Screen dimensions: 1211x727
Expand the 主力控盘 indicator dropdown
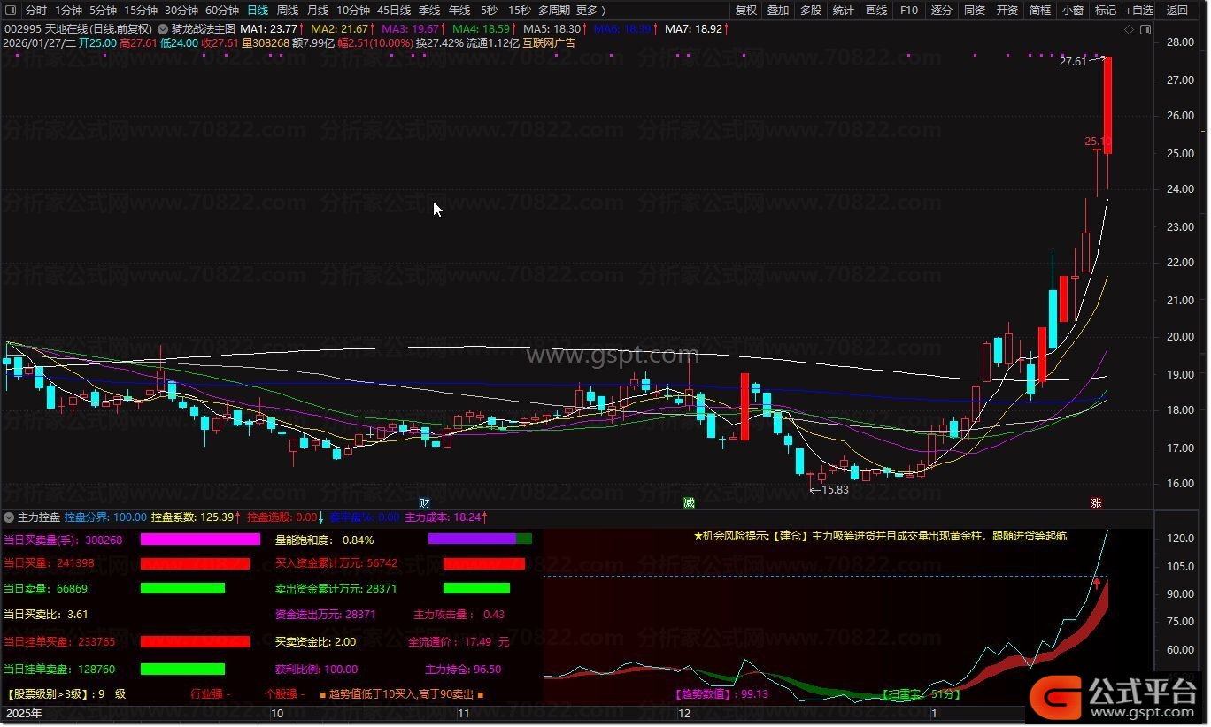click(x=10, y=517)
